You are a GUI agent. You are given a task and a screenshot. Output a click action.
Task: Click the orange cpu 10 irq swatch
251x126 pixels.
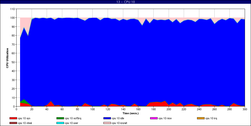(x=201, y=118)
